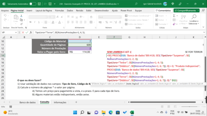Open Microsoft Edge from taskbar
The width and height of the screenshot is (207, 116).
tap(111, 112)
